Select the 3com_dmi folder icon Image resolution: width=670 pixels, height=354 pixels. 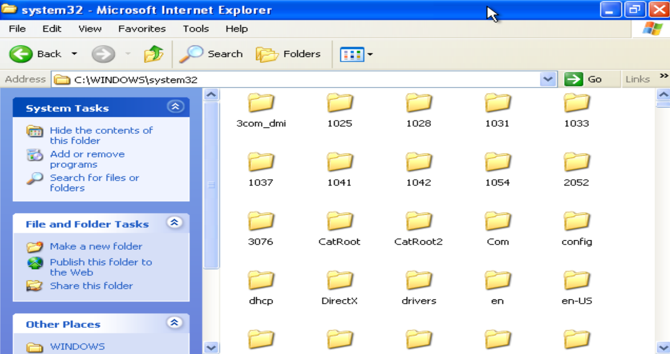coord(261,103)
